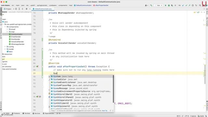Show Git history clock icon
Screen dimensions: 208x117
coord(193,6)
